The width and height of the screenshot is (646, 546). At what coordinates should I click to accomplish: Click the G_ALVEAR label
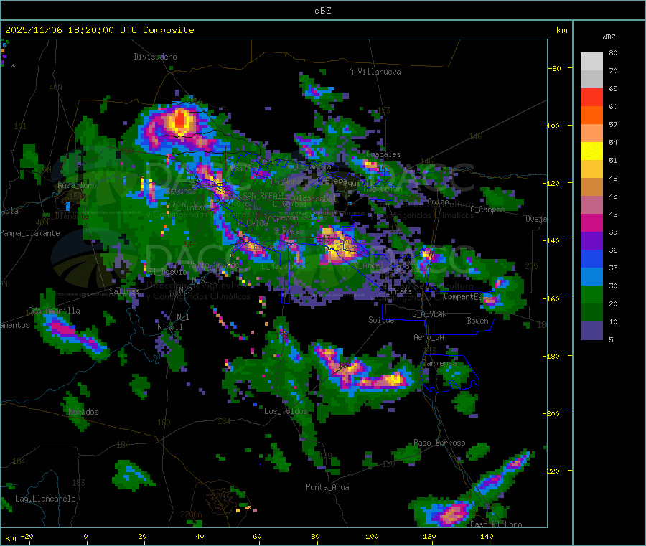(x=429, y=314)
